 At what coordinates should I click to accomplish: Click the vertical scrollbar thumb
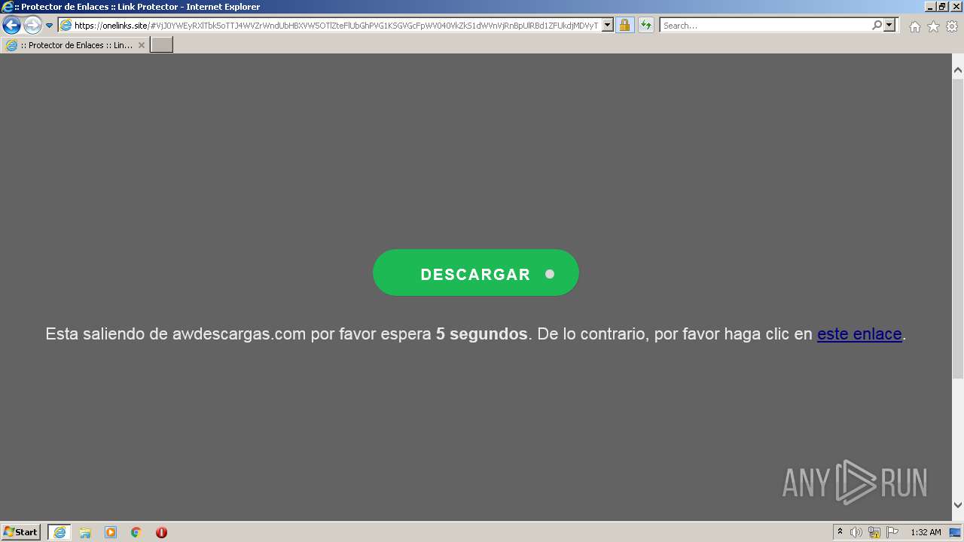tap(958, 229)
